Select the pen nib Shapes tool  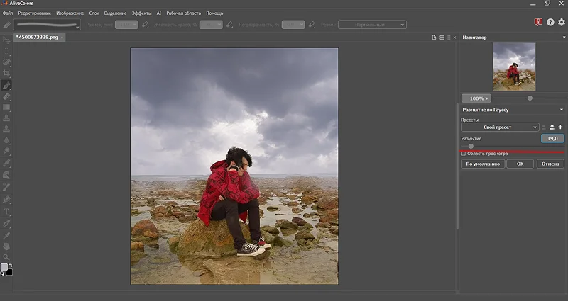6,224
